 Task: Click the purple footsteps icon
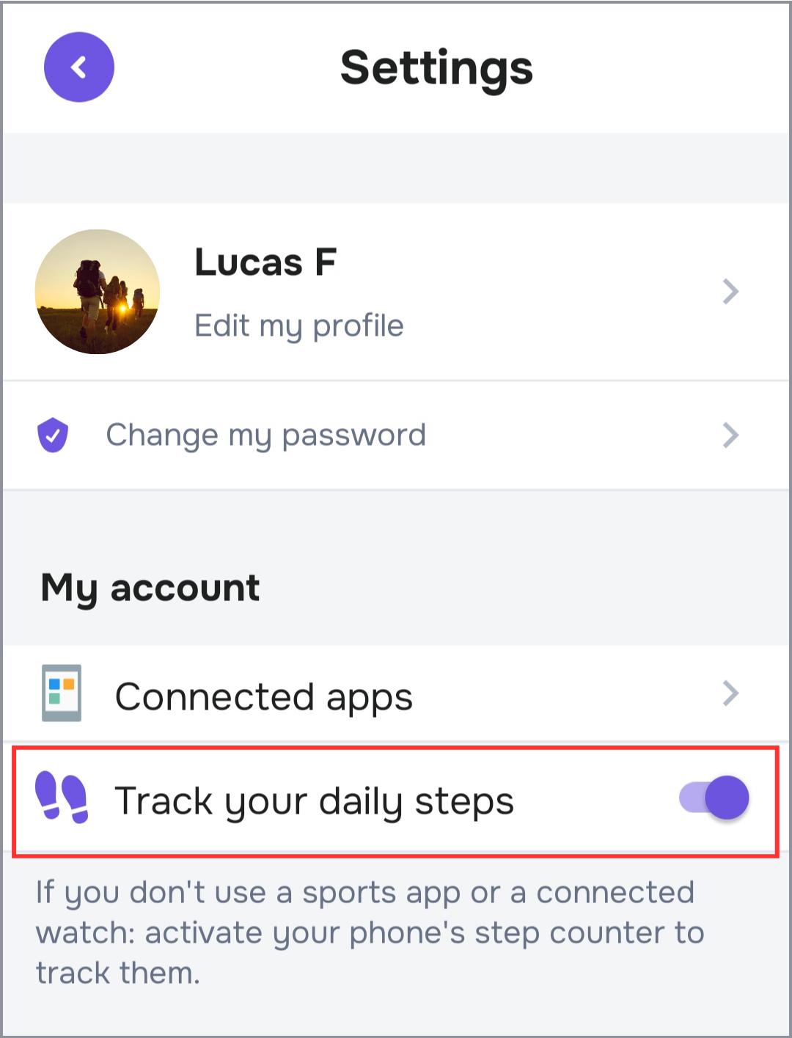tap(62, 798)
